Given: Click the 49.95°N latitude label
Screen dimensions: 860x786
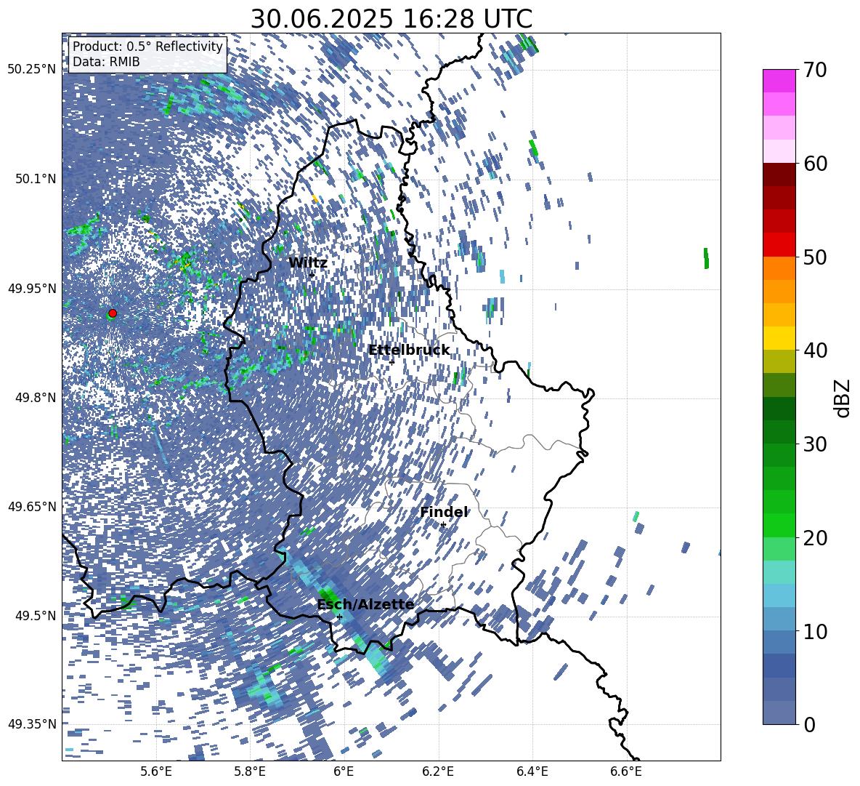Looking at the screenshot, I should [x=32, y=288].
